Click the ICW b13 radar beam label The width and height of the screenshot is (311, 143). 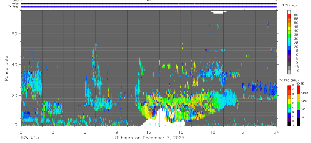[30, 138]
